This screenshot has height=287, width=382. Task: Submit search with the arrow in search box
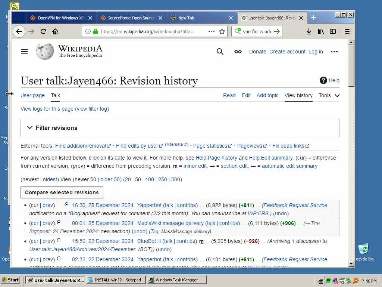tap(277, 31)
